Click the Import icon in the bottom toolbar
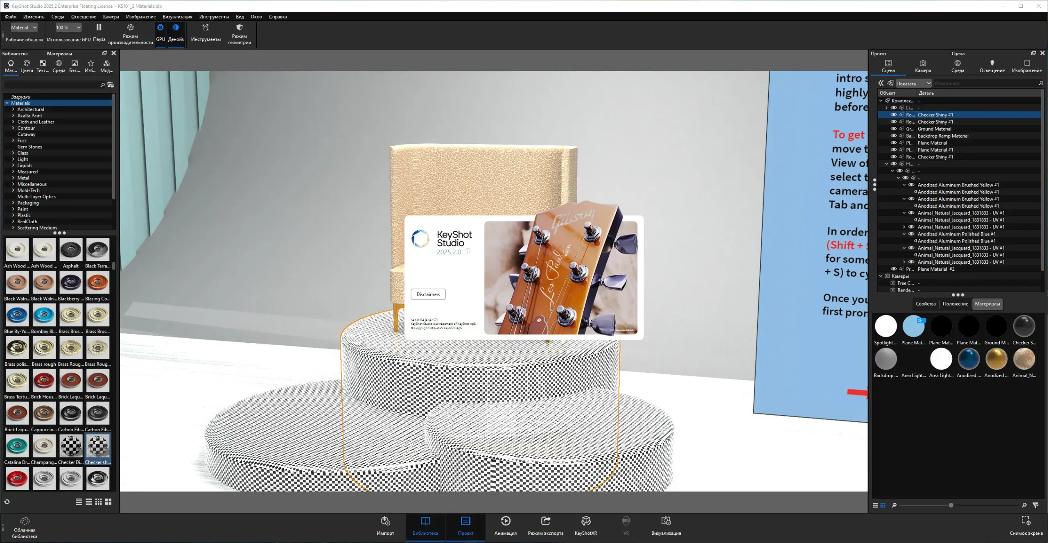 pyautogui.click(x=385, y=521)
